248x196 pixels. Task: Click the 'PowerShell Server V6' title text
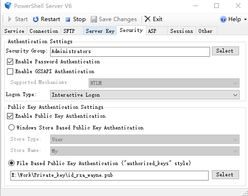pos(43,6)
